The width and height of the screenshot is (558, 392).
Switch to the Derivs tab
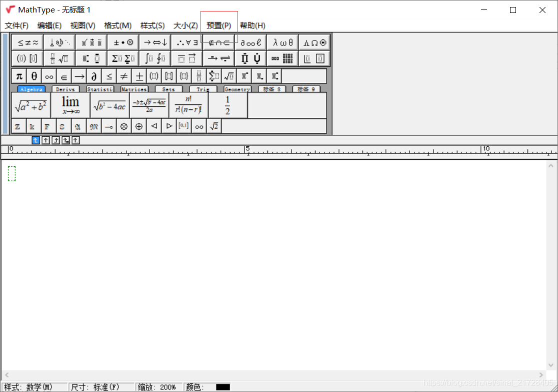[65, 89]
